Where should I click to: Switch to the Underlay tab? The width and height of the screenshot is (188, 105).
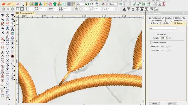click(157, 21)
